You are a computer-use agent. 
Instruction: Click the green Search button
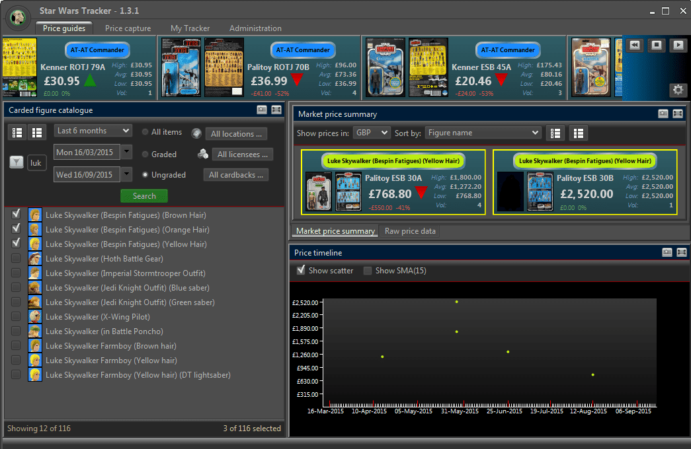coord(144,196)
